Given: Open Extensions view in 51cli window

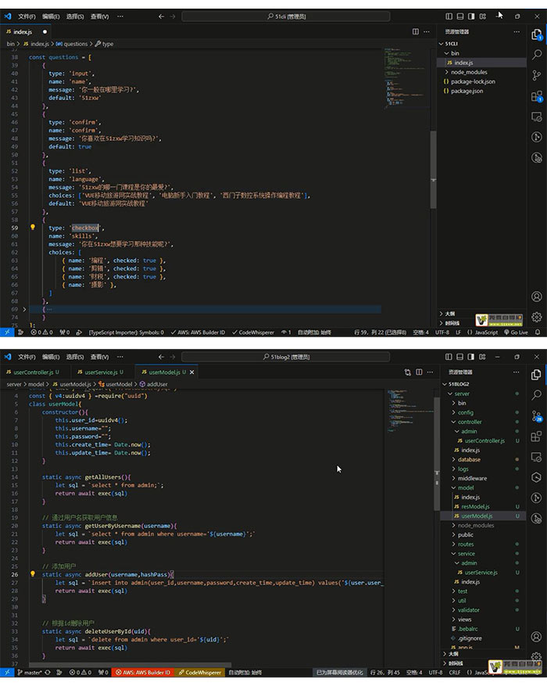Looking at the screenshot, I should click(x=537, y=96).
